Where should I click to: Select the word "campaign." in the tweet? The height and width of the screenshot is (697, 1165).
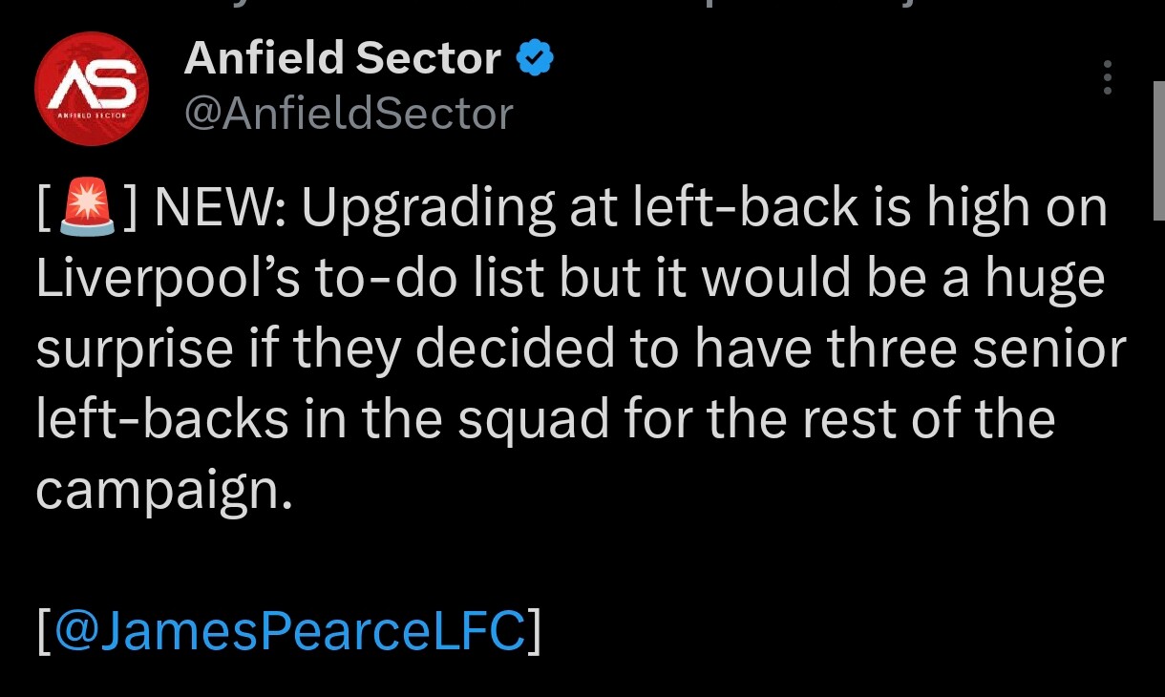163,492
